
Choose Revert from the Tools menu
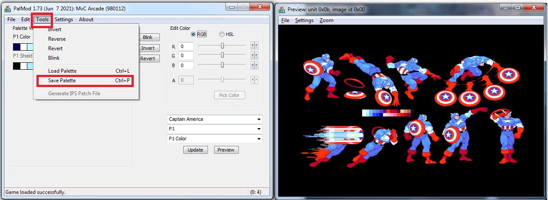point(86,48)
